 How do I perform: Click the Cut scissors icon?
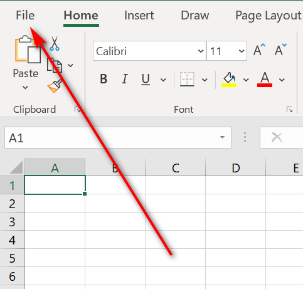pos(55,43)
